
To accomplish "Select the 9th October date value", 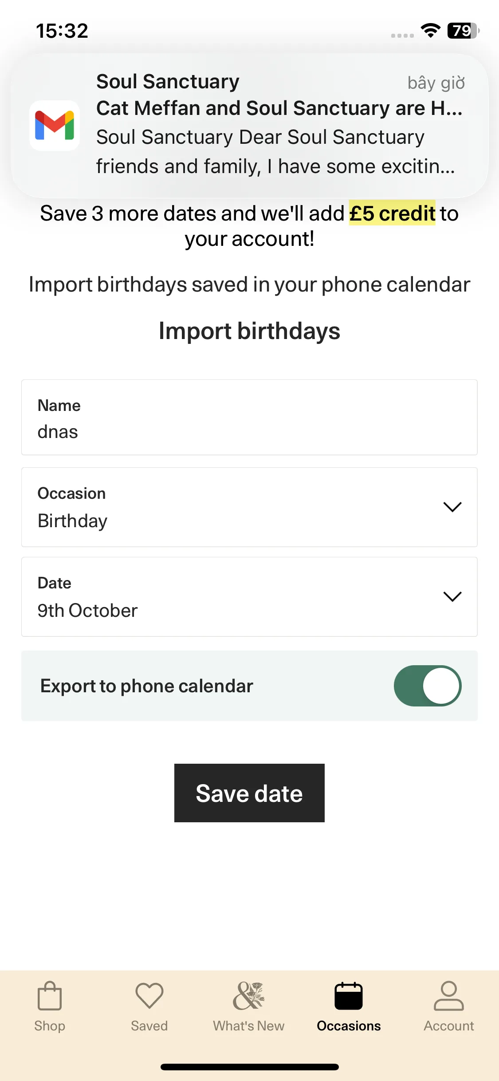I will coord(87,611).
